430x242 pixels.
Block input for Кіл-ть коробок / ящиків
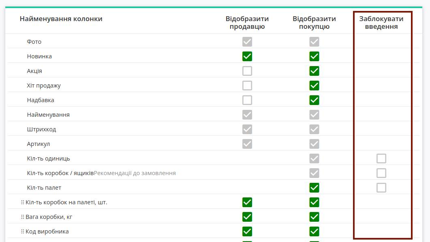coord(381,173)
